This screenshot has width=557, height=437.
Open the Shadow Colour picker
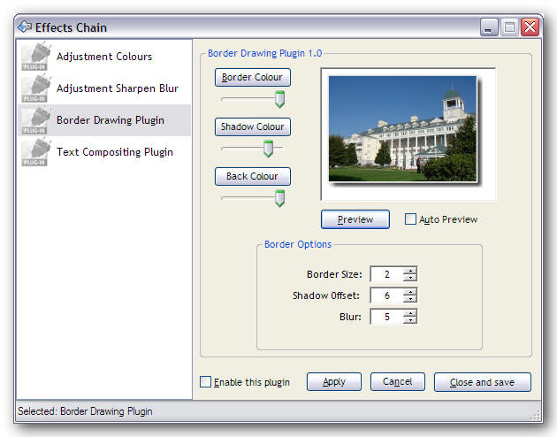click(x=253, y=126)
